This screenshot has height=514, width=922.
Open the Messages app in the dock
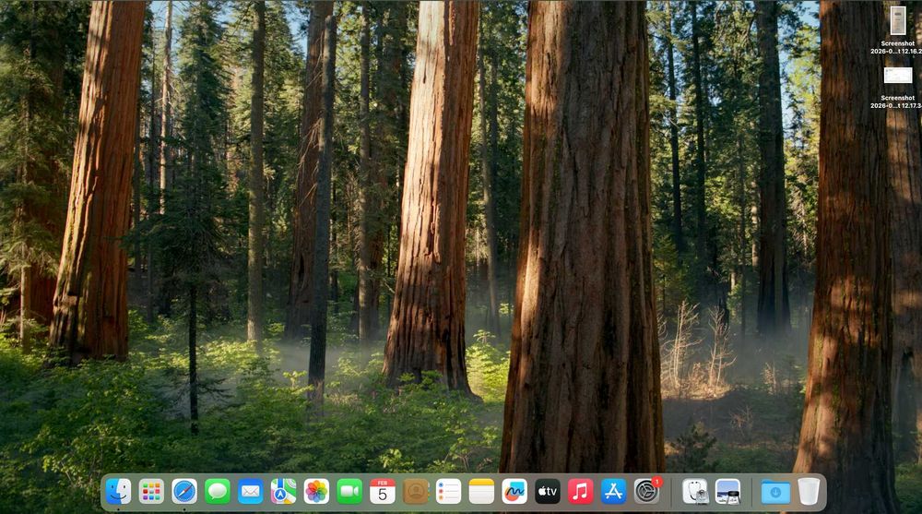tap(217, 491)
